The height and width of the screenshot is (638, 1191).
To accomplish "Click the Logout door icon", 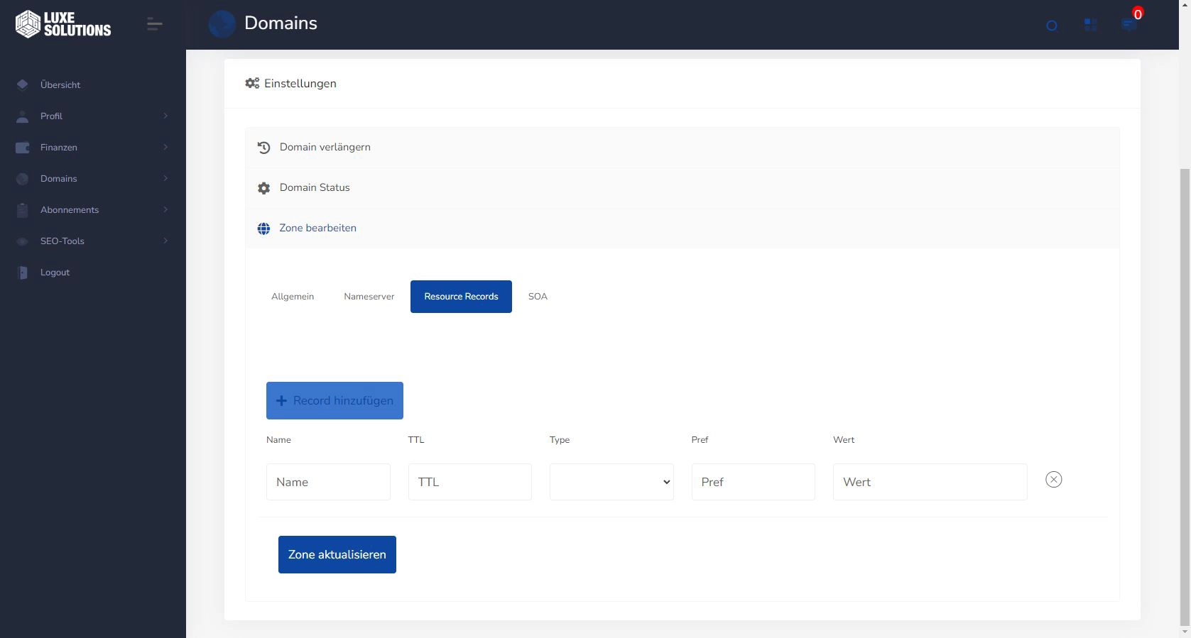I will pyautogui.click(x=23, y=273).
